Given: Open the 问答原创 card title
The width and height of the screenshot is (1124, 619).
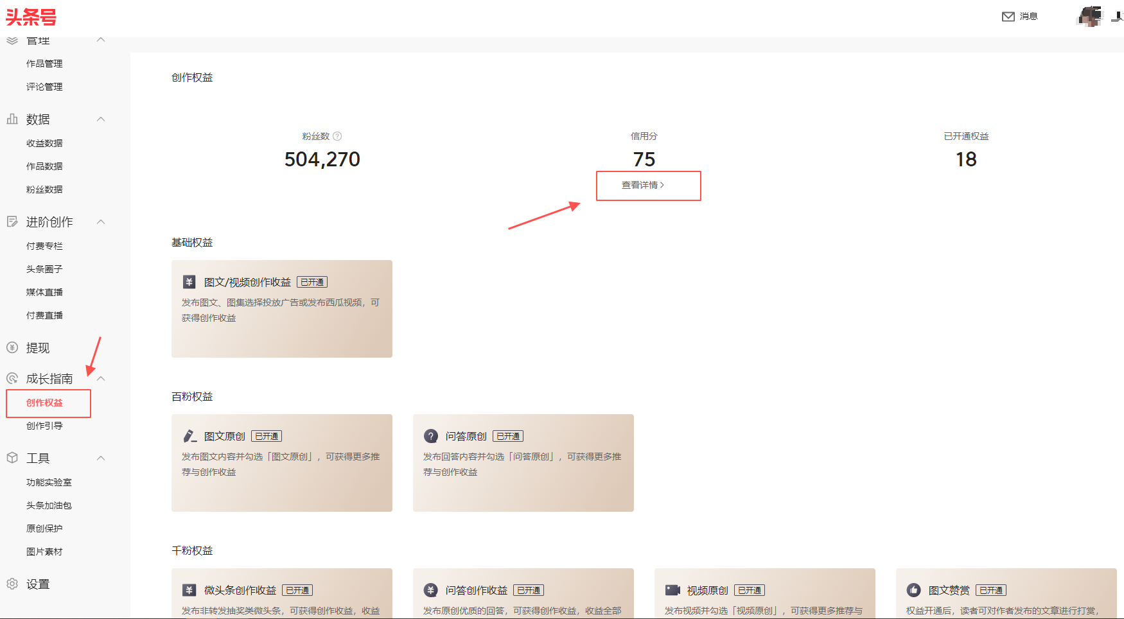Looking at the screenshot, I should pyautogui.click(x=466, y=436).
